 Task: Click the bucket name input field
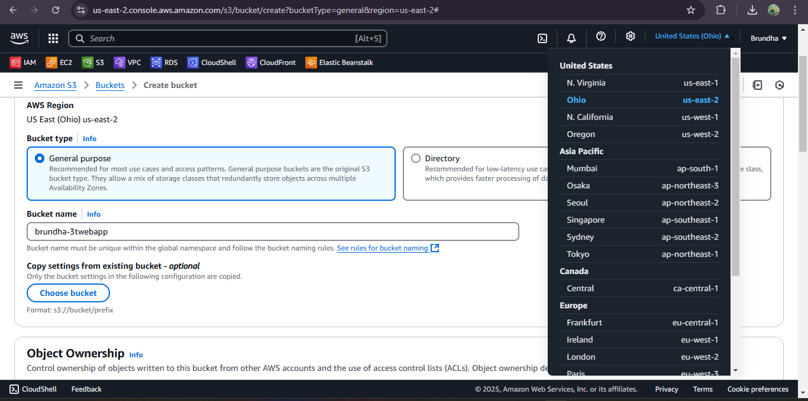pyautogui.click(x=273, y=232)
